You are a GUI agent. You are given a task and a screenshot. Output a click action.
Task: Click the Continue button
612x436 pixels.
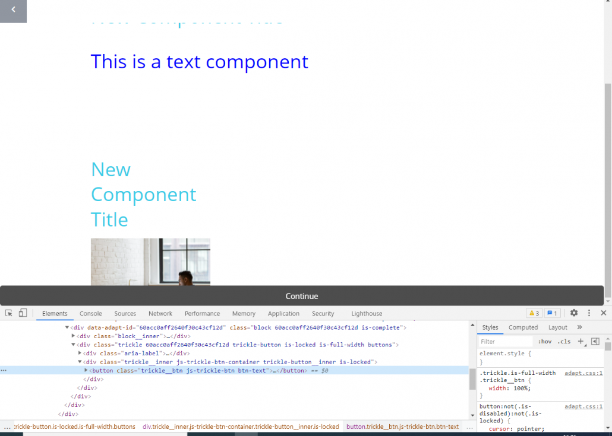[302, 295]
